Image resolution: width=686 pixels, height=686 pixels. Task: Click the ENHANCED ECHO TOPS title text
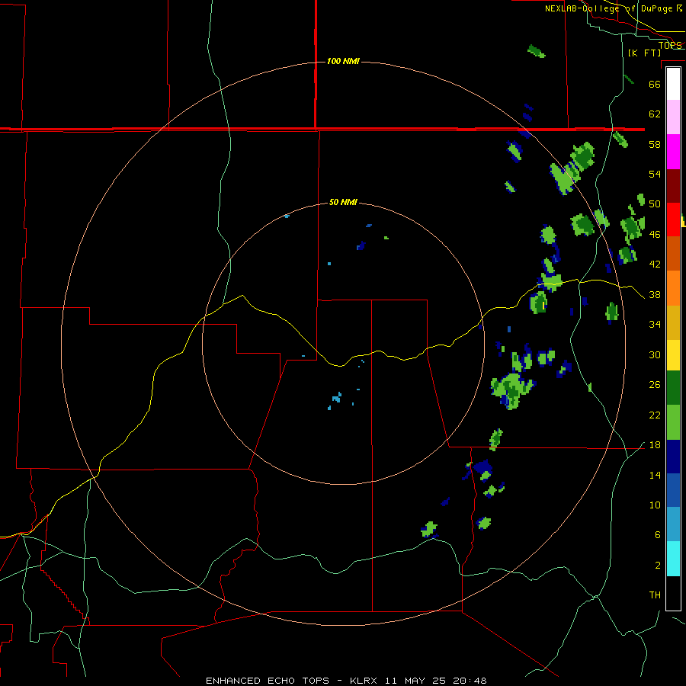click(268, 681)
